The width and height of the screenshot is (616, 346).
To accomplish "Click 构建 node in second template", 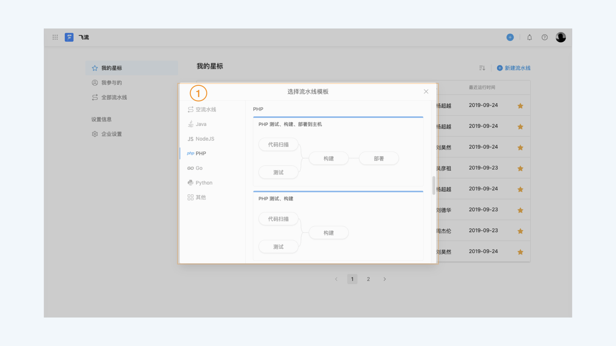I will 329,233.
